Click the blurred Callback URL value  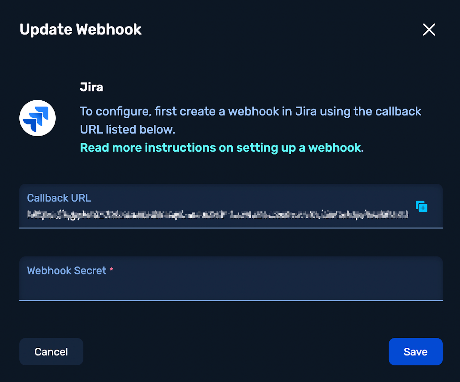218,215
